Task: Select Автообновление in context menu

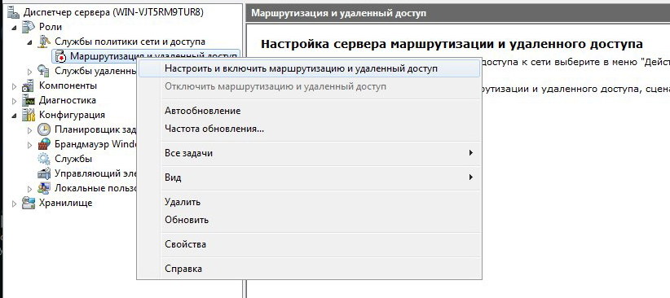Action: (x=310, y=111)
